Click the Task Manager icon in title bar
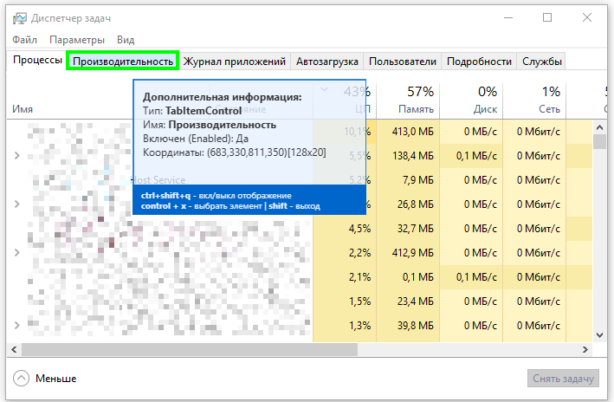 point(18,17)
